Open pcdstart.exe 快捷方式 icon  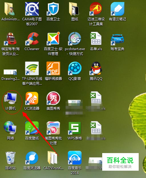[x=74, y=39]
